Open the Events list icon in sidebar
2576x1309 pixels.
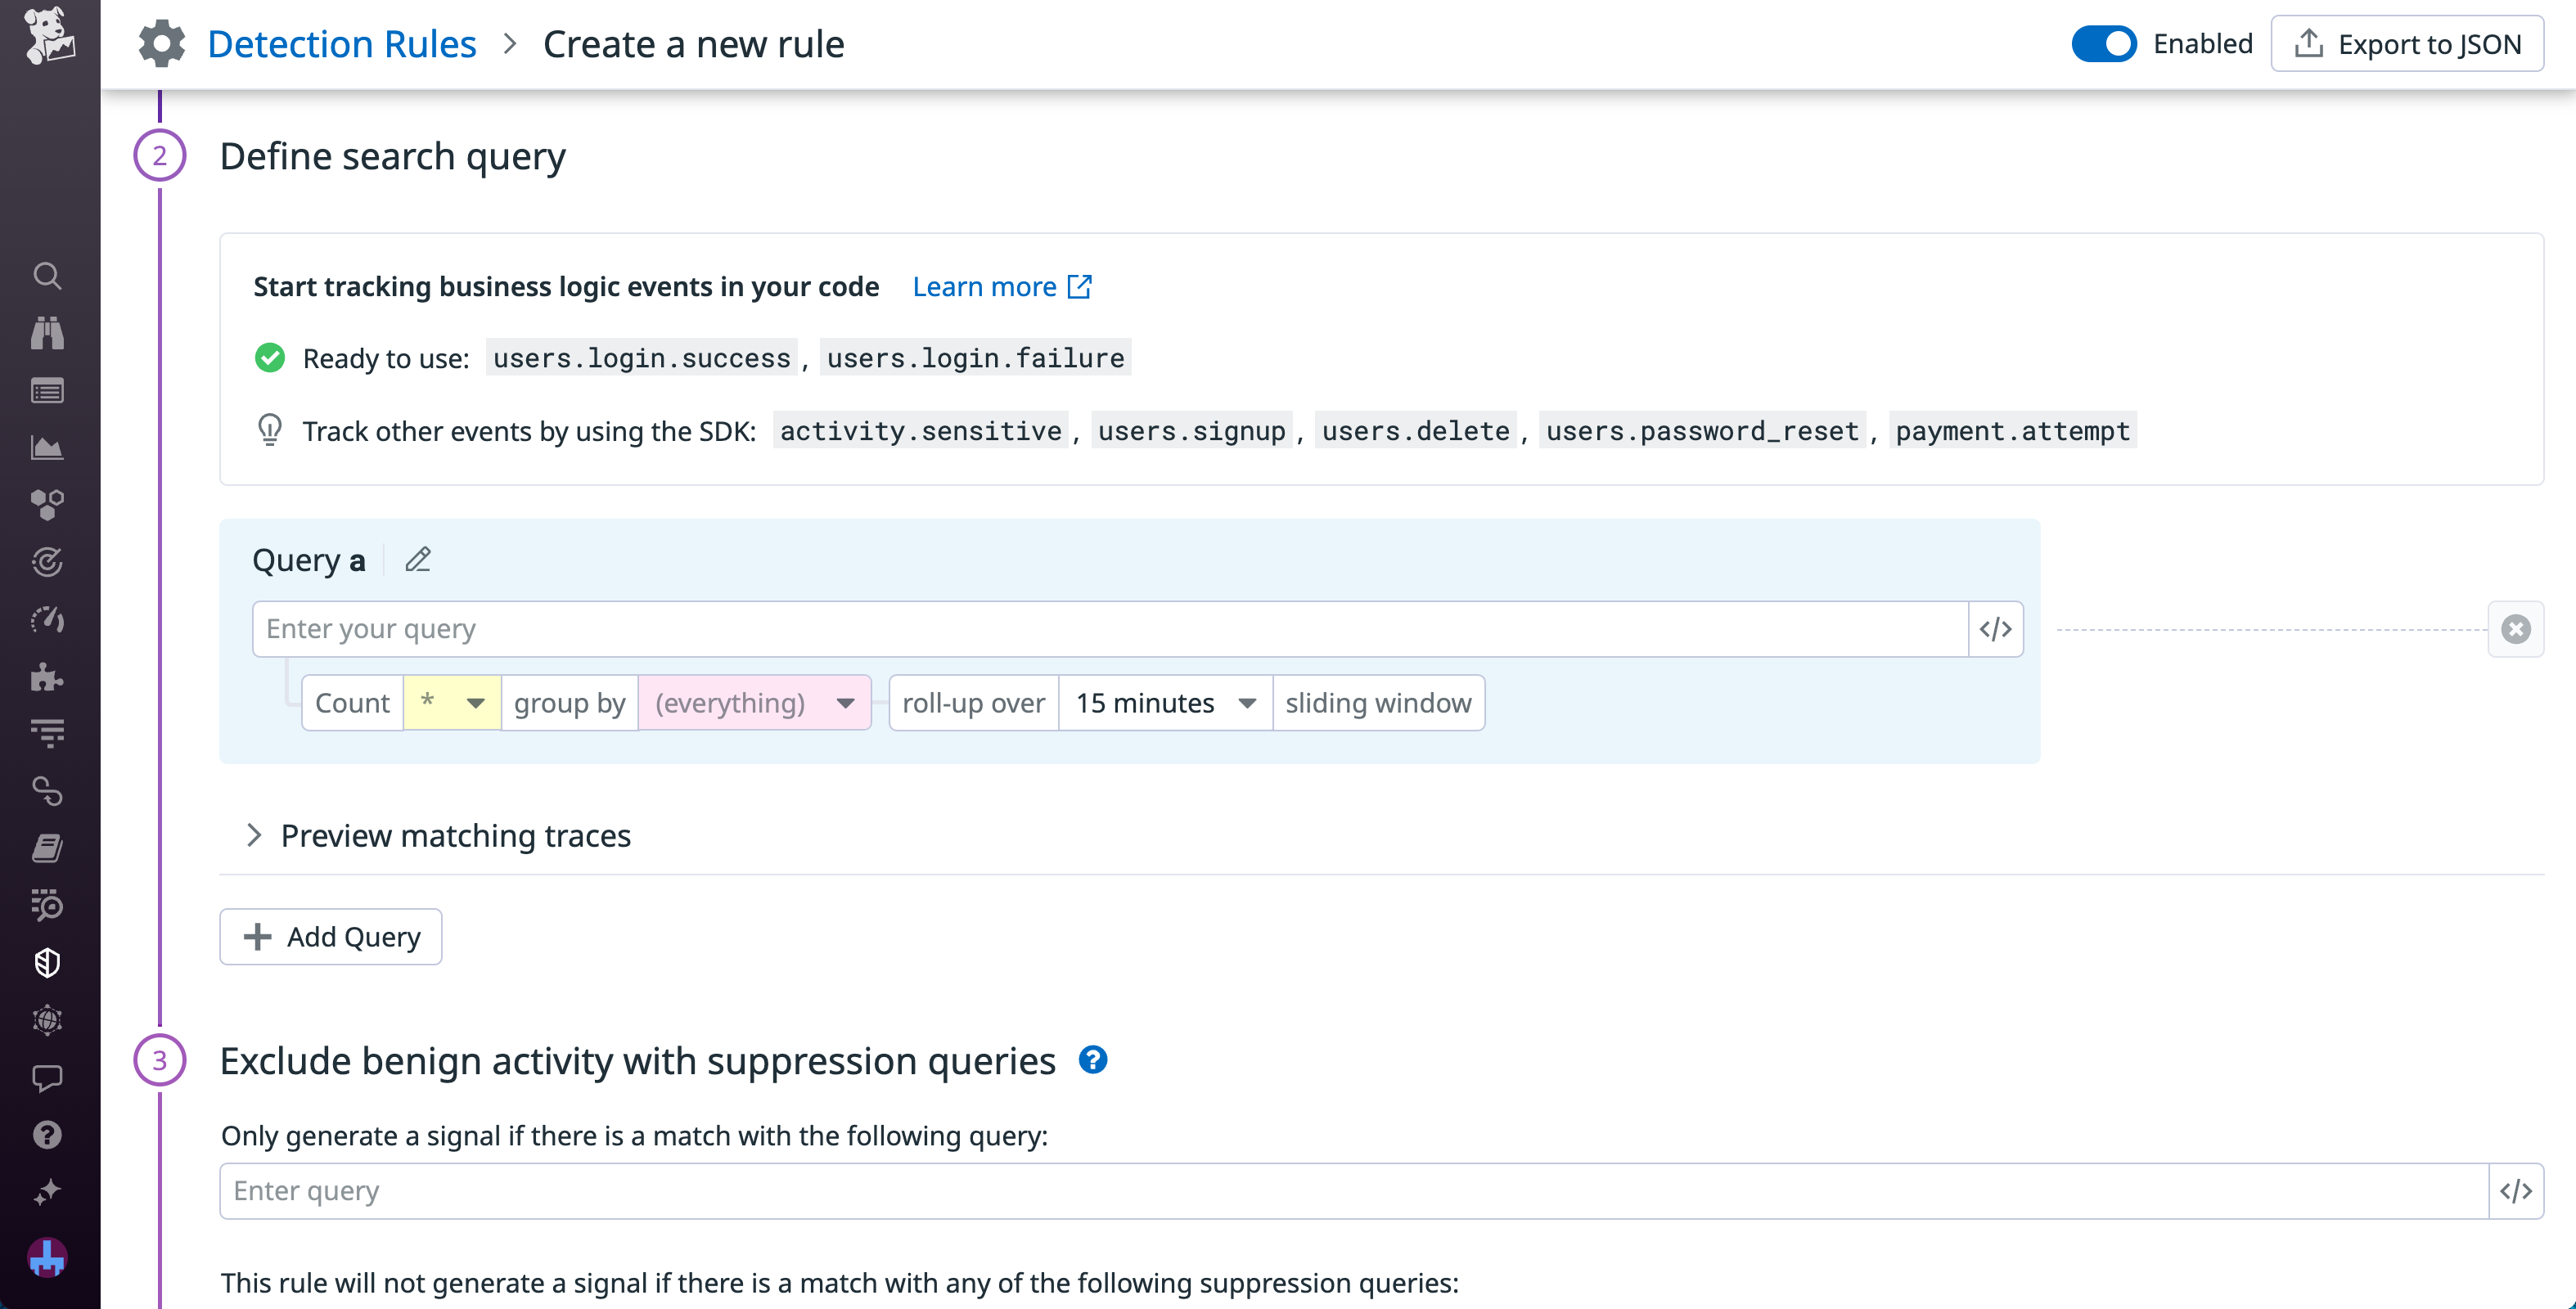[48, 391]
